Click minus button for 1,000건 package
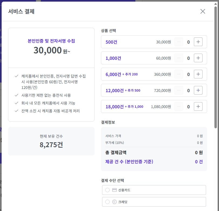This screenshot has height=211, width=219. click(x=179, y=58)
